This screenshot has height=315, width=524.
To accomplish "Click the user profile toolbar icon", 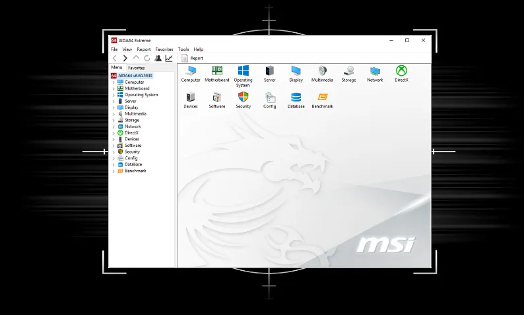I will 158,58.
